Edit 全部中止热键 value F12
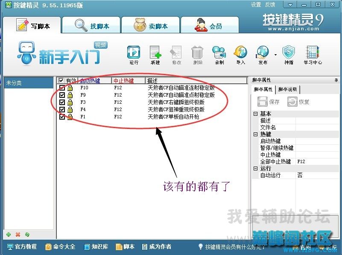The image size is (342, 255). point(317,161)
